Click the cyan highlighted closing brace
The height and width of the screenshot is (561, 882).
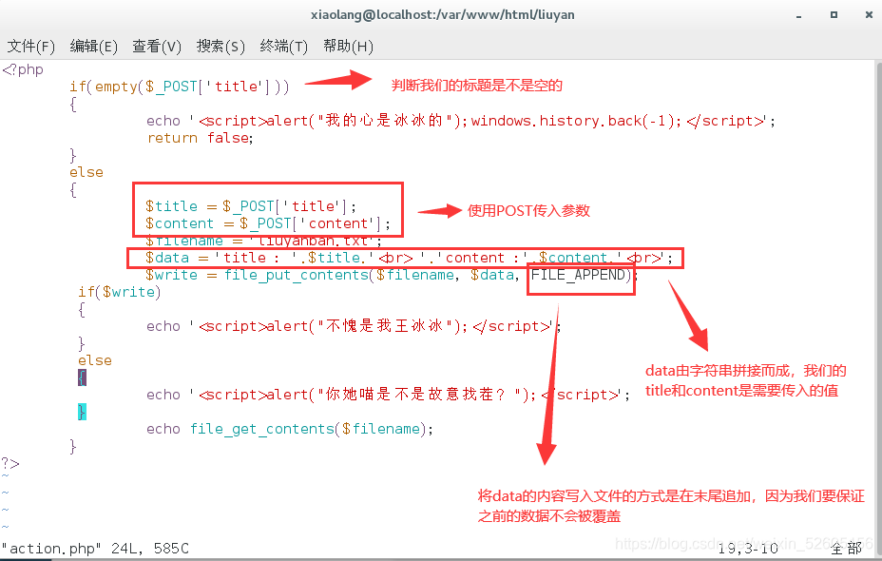tap(82, 412)
